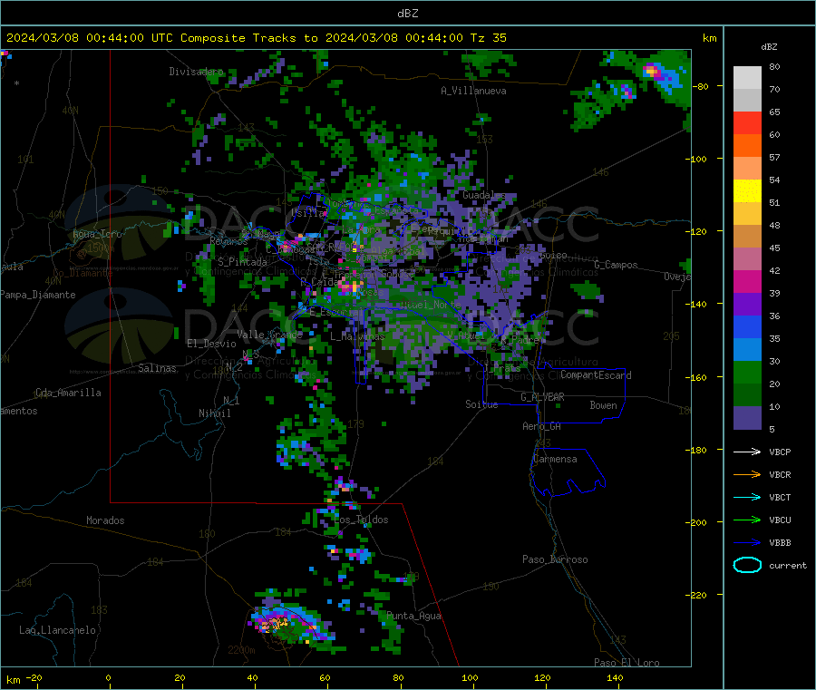
Task: Select the 10 dBZ purple color swatch
Action: click(747, 418)
